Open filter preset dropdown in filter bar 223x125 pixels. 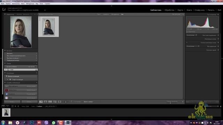click(x=176, y=14)
